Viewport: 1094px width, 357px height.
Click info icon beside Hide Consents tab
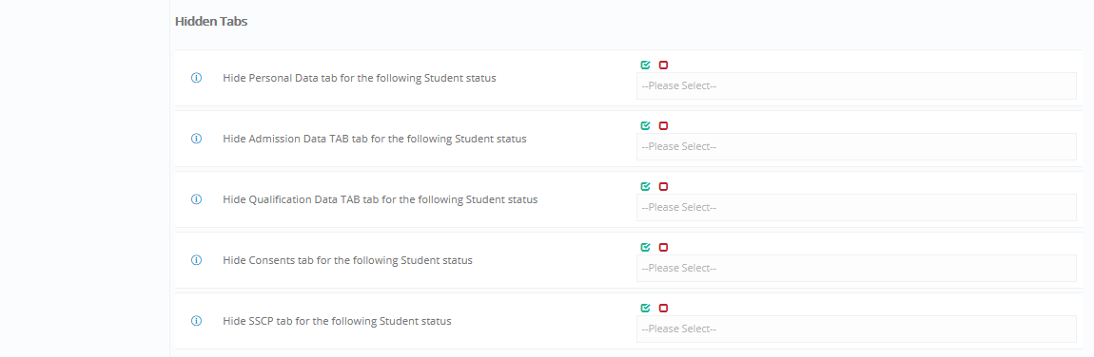point(196,260)
